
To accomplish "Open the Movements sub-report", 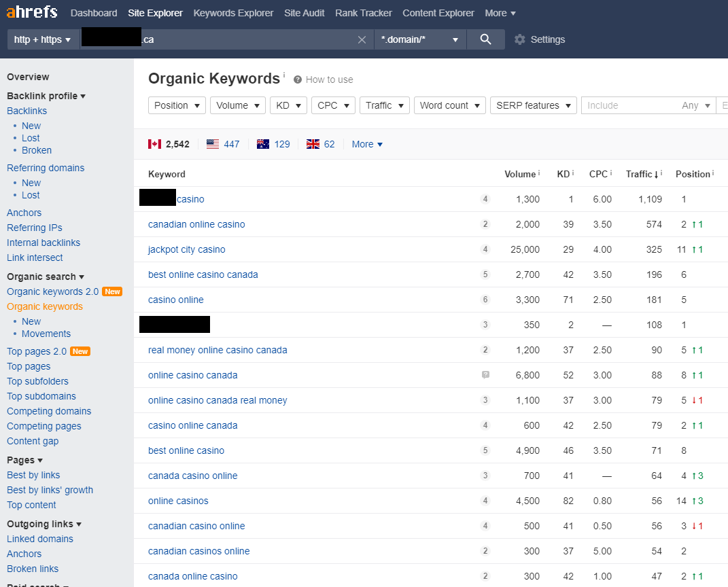I will coord(46,334).
